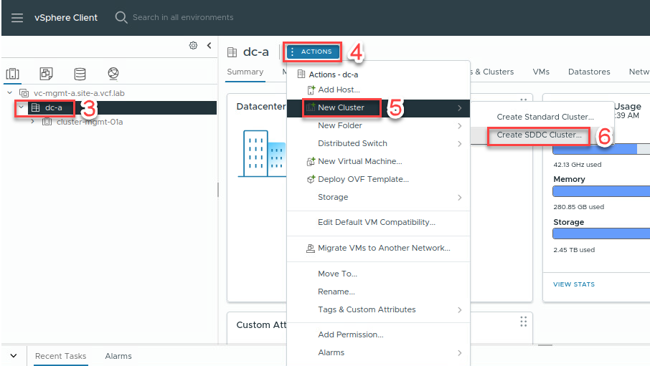Open the Datastores tab
This screenshot has width=650, height=366.
pos(589,72)
